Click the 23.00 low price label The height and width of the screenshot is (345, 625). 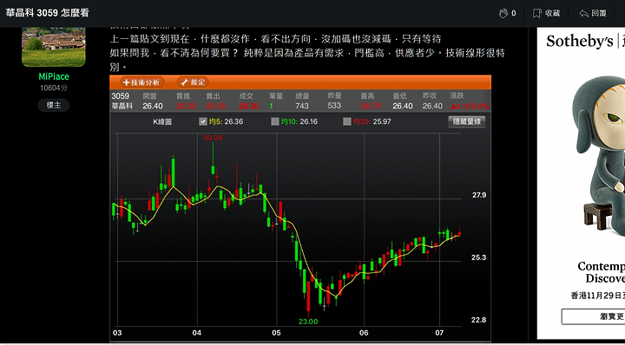click(x=308, y=322)
